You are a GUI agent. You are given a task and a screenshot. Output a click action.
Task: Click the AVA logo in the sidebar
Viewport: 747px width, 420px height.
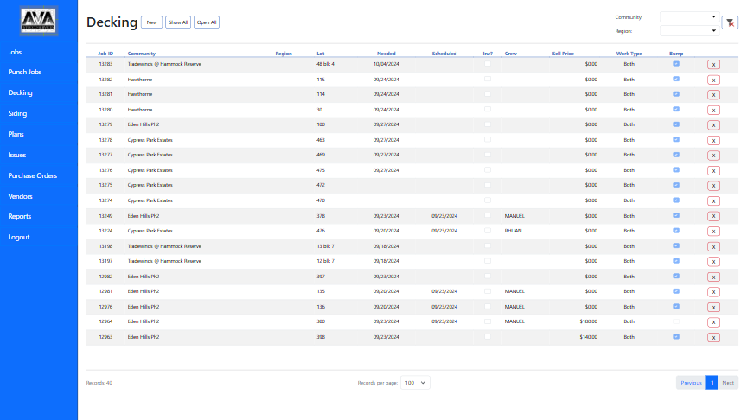point(38,22)
